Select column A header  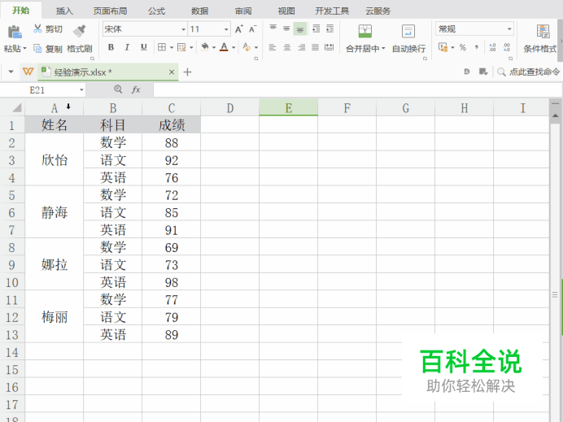coord(55,107)
